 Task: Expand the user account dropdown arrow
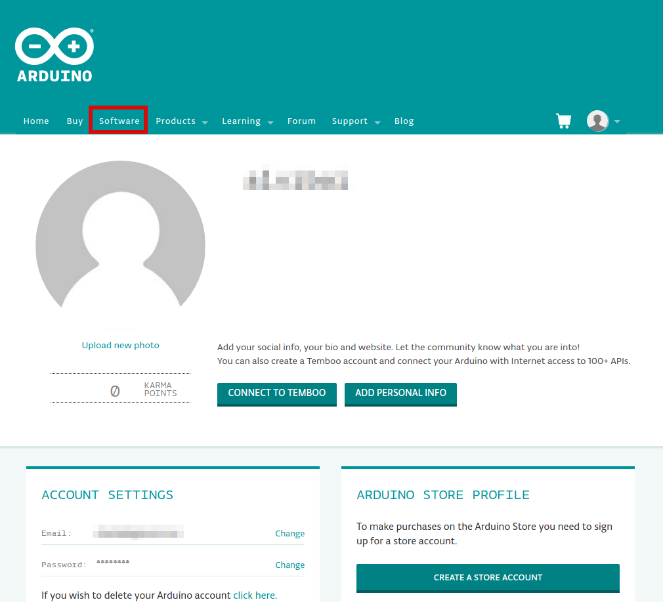pyautogui.click(x=617, y=121)
